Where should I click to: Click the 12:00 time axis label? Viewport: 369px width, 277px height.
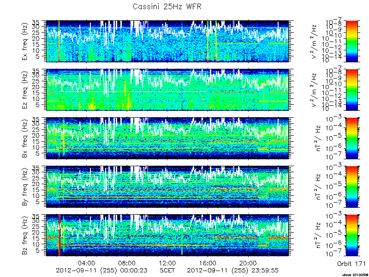click(x=167, y=263)
